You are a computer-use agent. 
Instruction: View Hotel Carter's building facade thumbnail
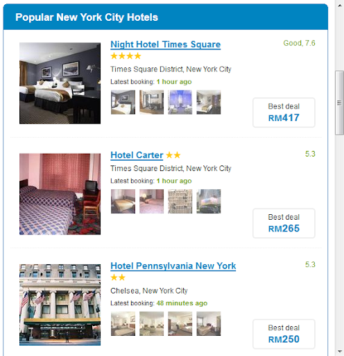180,201
